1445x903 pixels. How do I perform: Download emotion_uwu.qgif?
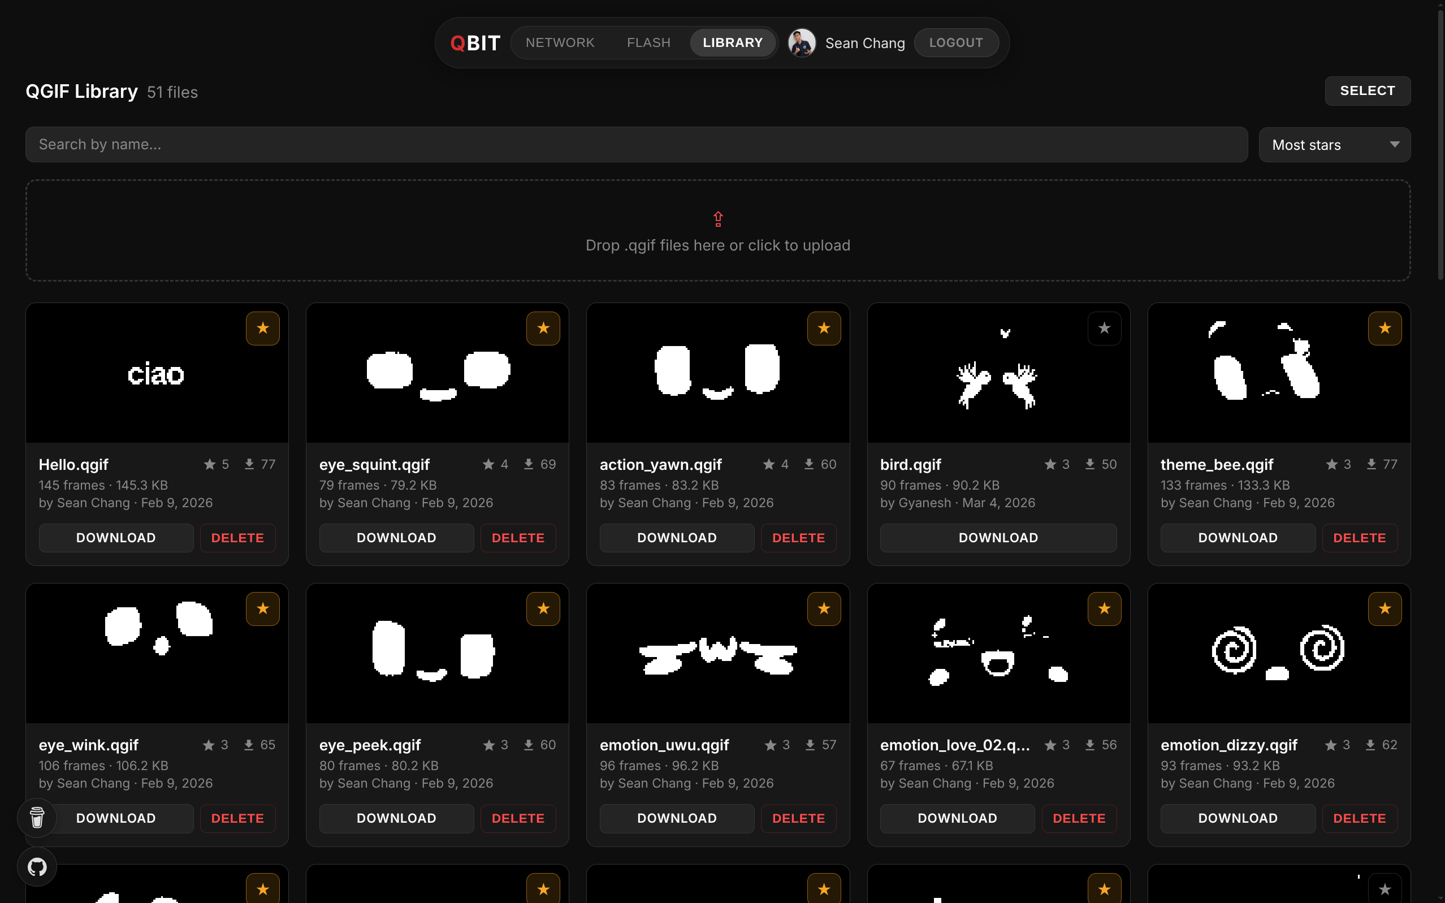click(677, 818)
